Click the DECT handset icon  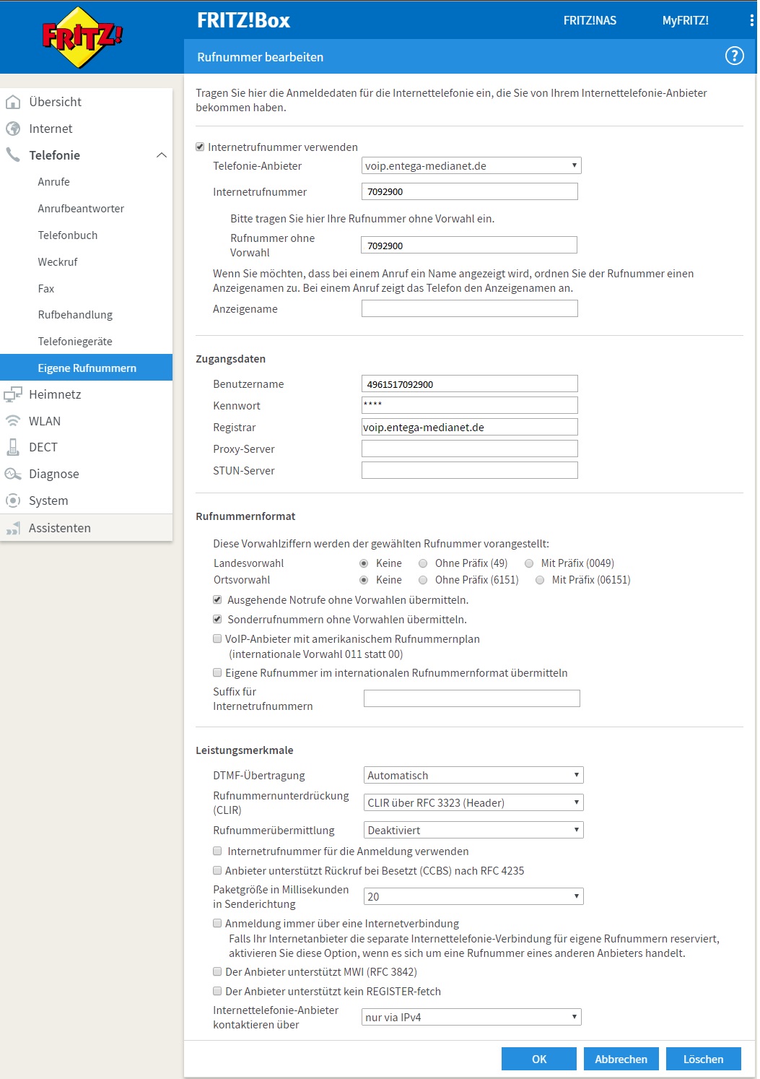click(x=13, y=447)
